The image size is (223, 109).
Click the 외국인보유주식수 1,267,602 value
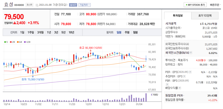[x=212, y=49]
